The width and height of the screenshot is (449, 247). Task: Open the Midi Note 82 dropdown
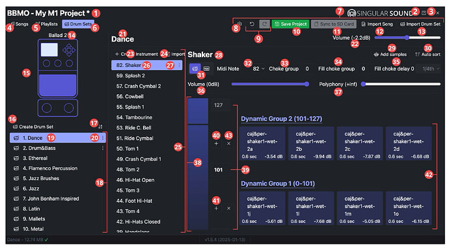[x=258, y=69]
